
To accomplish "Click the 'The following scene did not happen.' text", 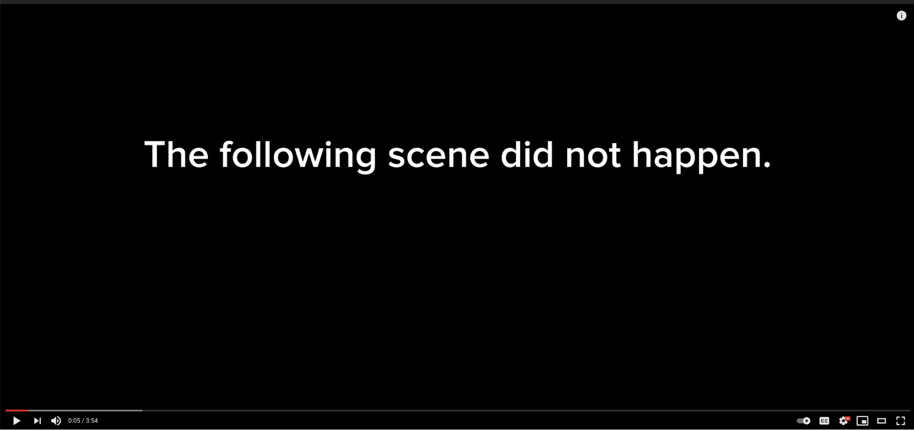I will (458, 156).
